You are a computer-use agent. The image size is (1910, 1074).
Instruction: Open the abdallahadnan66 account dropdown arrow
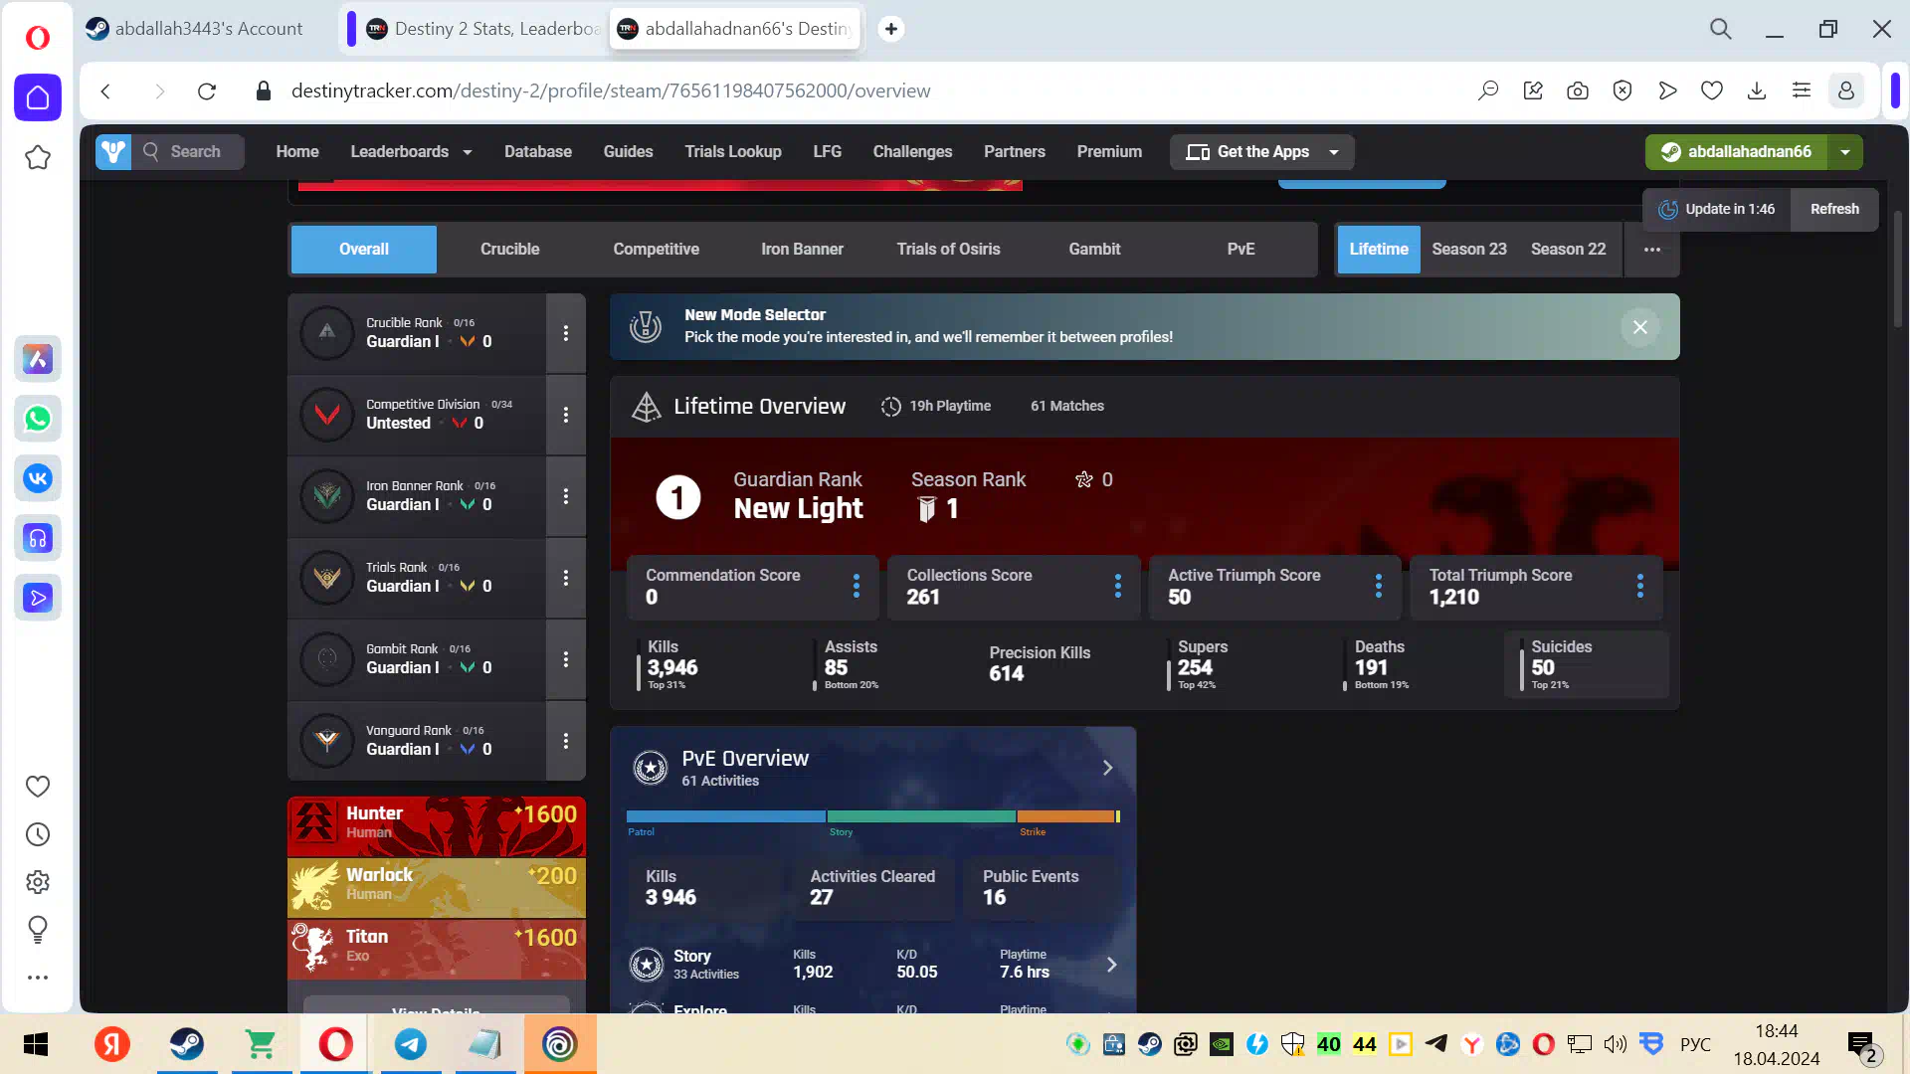pyautogui.click(x=1845, y=152)
